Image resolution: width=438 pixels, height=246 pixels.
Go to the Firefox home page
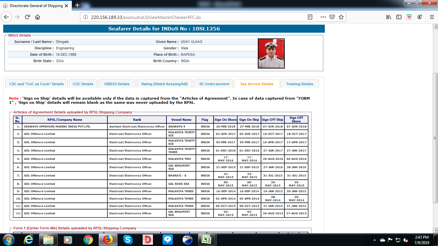coord(38,17)
